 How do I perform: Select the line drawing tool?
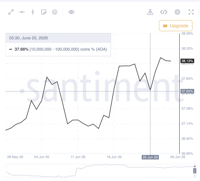(11, 12)
